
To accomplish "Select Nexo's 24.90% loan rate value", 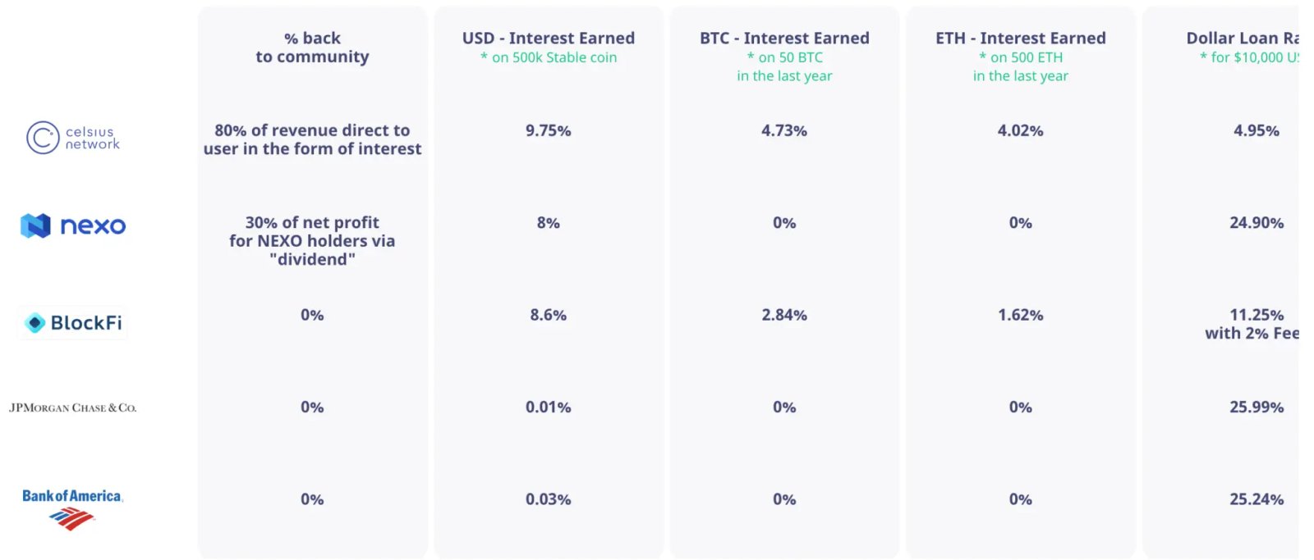I will (1256, 223).
